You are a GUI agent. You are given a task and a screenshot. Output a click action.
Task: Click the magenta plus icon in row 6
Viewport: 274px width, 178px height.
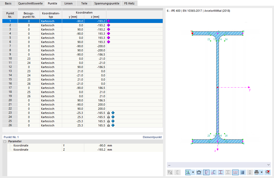click(108, 42)
